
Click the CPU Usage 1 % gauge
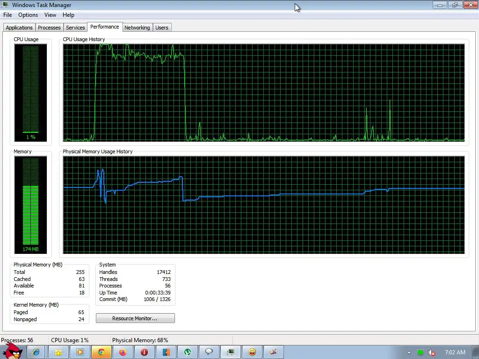click(30, 93)
